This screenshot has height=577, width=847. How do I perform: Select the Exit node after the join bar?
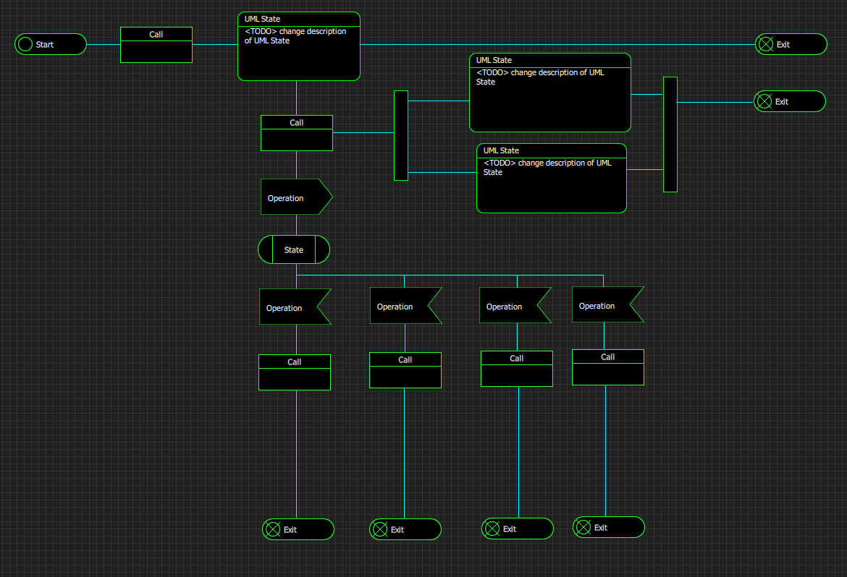click(790, 101)
